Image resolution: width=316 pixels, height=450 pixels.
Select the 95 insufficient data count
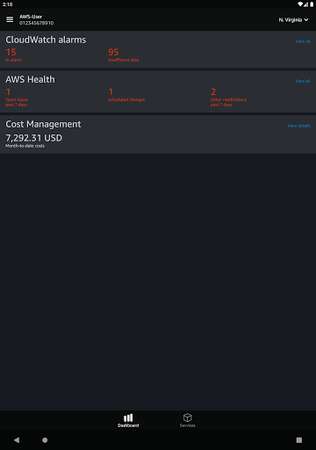coord(123,54)
